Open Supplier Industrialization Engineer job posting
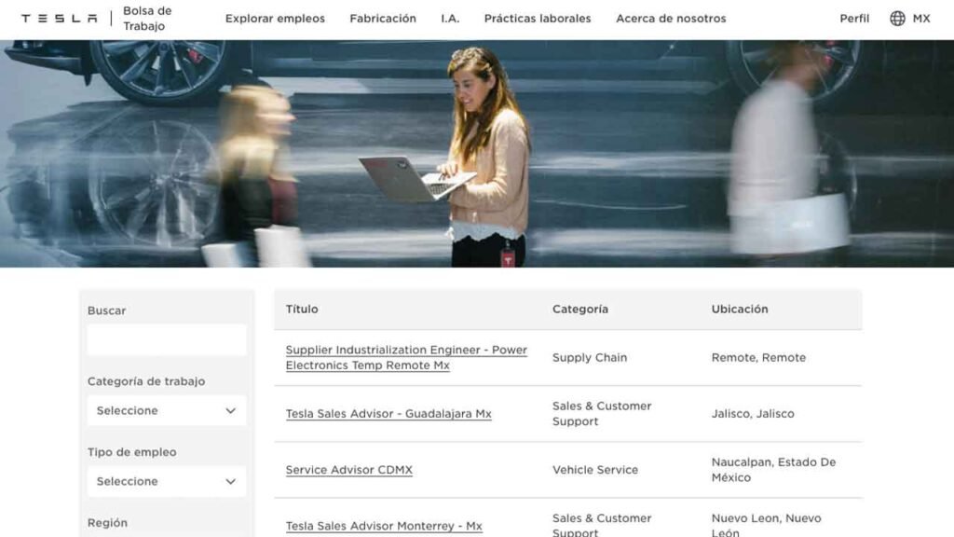This screenshot has height=537, width=954. pyautogui.click(x=406, y=357)
